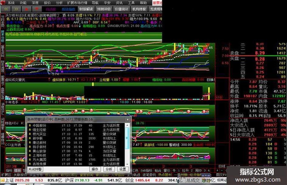Click the double right arrow toolbar button

[16, 9]
